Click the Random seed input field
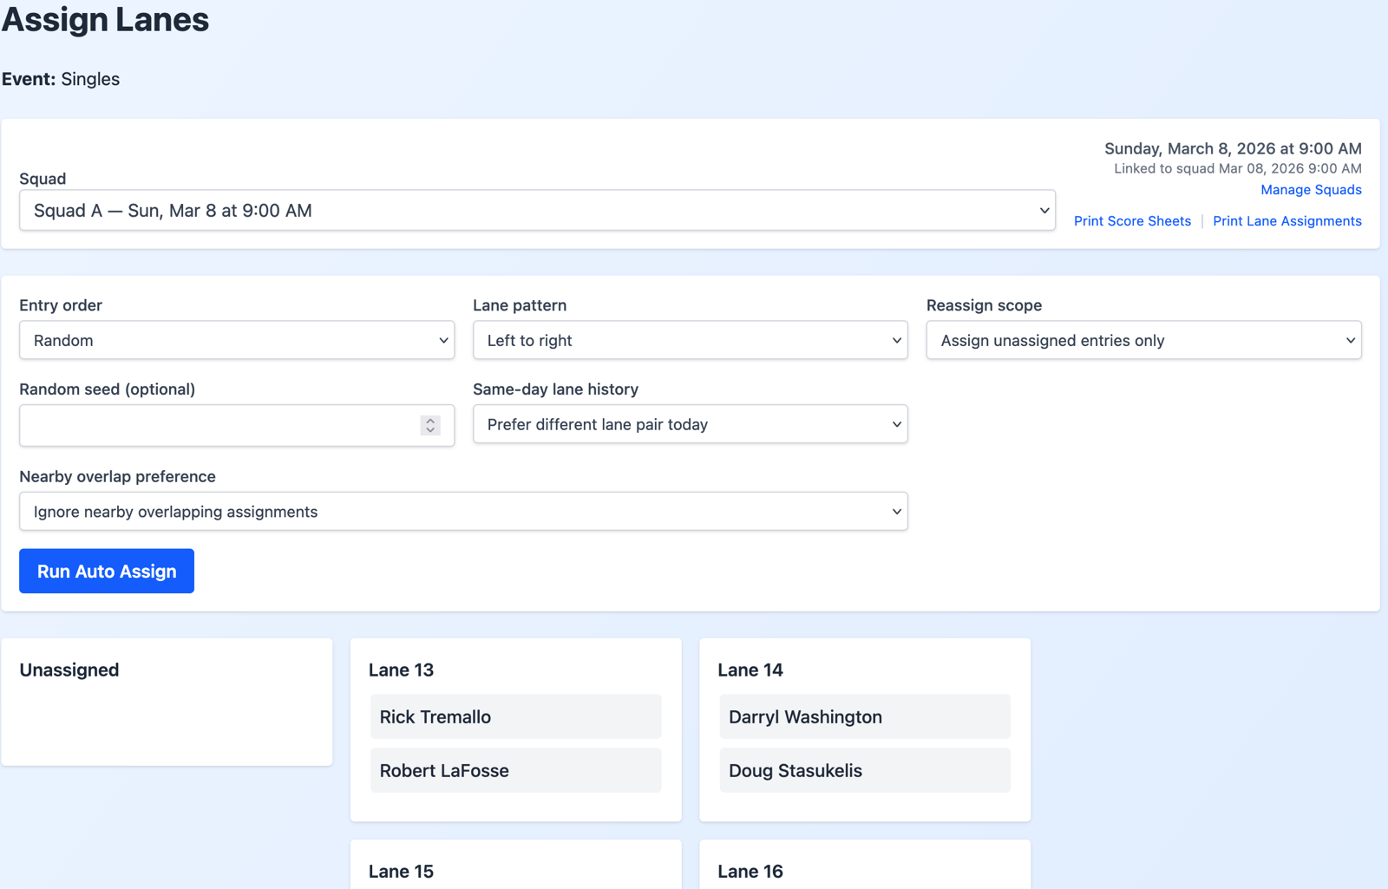The width and height of the screenshot is (1388, 889). [237, 425]
